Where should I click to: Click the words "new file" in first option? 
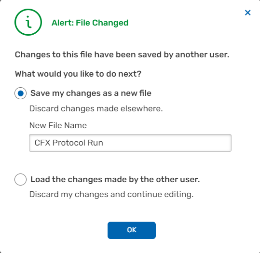(x=136, y=93)
